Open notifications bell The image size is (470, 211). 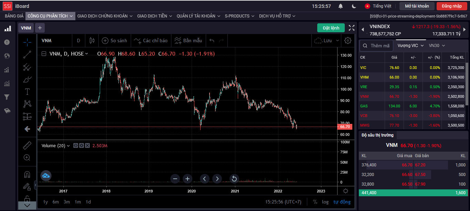point(341,6)
